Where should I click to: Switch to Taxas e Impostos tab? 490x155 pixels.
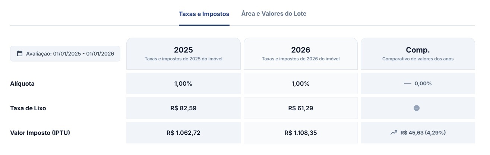tap(204, 14)
